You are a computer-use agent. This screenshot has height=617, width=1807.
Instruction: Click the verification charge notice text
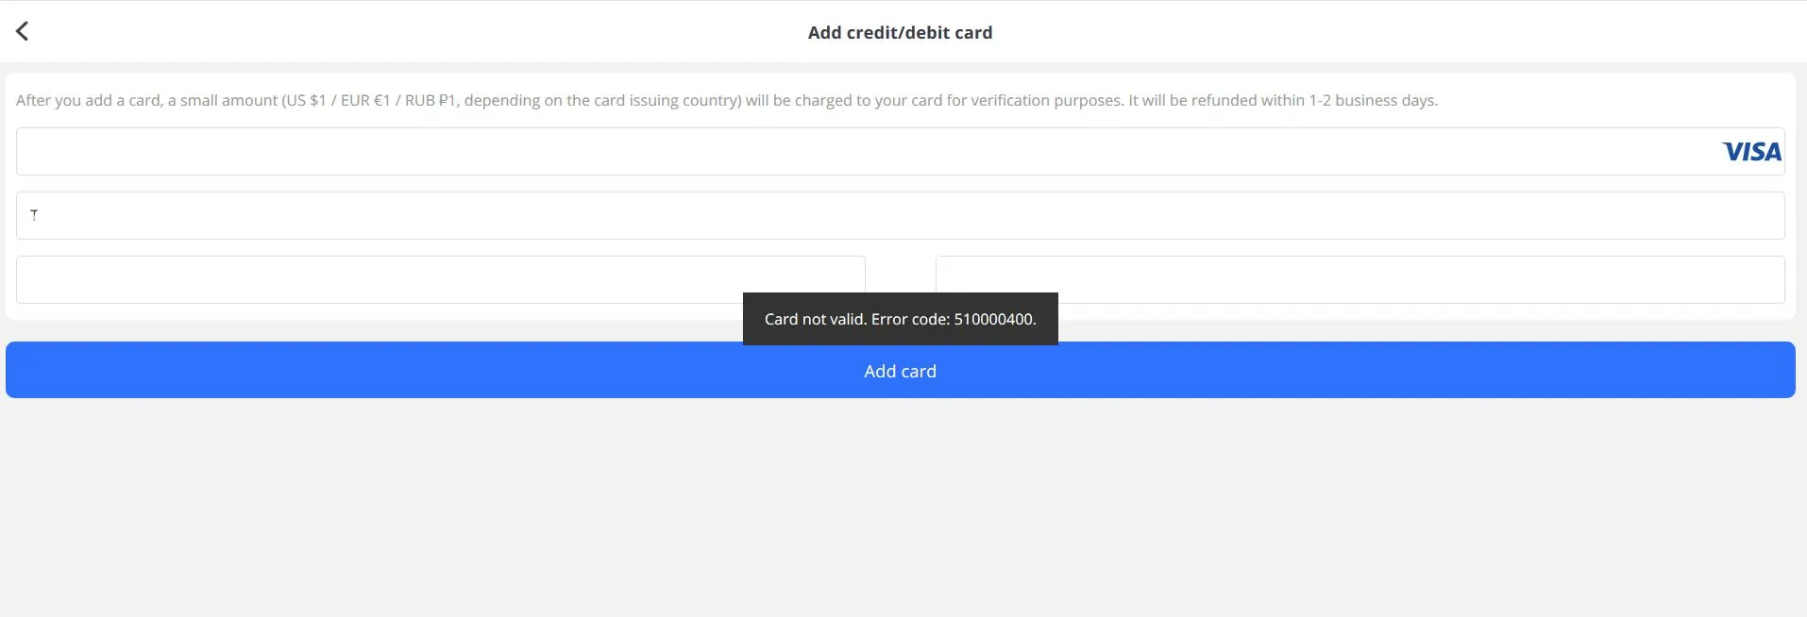[726, 100]
